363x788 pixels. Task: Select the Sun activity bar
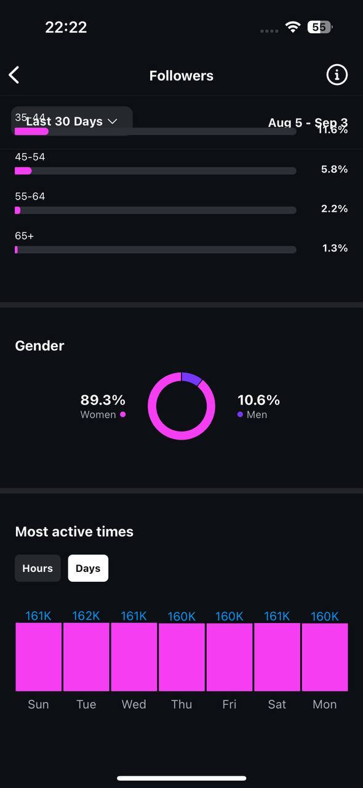(38, 657)
